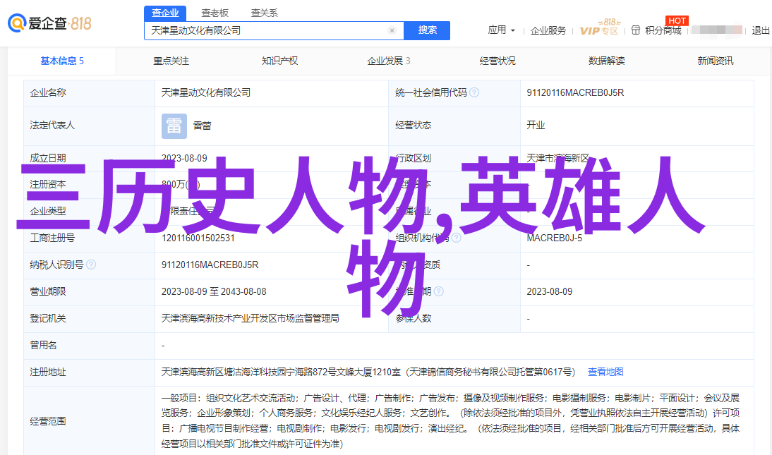Click 天津滨海高新技术产业开发区市场监督管理局 registration authority
Viewport: 772px width, 455px height.
[x=250, y=319]
